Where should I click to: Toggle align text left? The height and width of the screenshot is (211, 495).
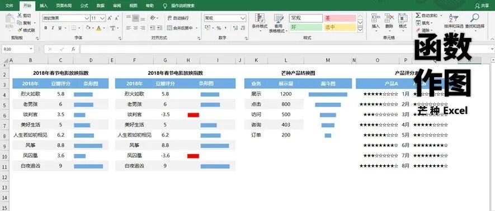pyautogui.click(x=128, y=28)
